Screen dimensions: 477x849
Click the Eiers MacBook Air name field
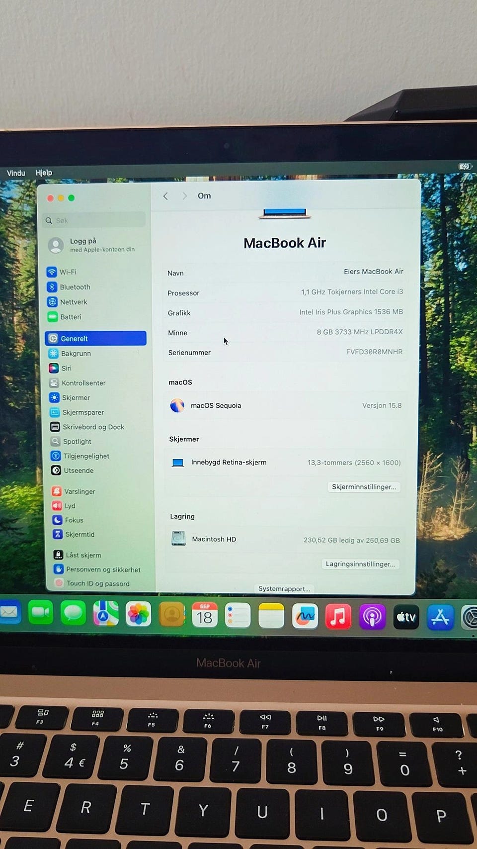pyautogui.click(x=374, y=272)
